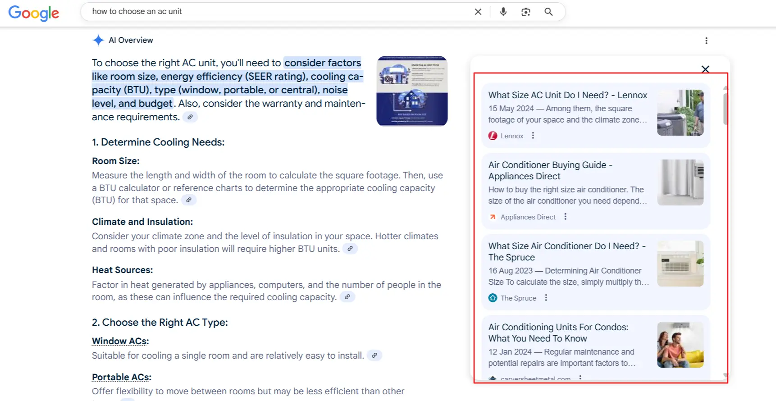Image resolution: width=776 pixels, height=401 pixels.
Task: Open AI Overview three-dot options menu
Action: tap(706, 41)
